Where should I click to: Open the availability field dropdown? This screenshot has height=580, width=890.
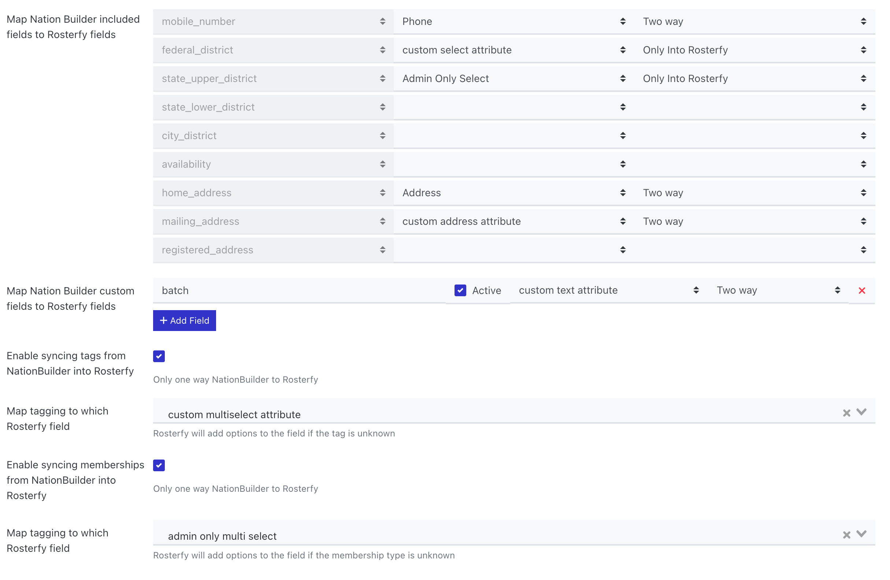[x=273, y=164]
